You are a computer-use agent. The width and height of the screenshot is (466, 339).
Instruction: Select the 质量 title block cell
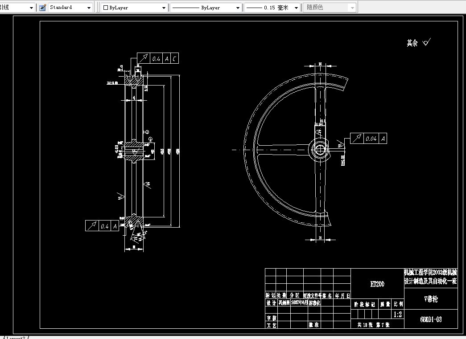point(385,304)
